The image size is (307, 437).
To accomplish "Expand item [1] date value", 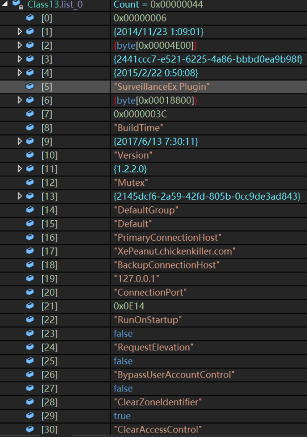I will pos(19,32).
